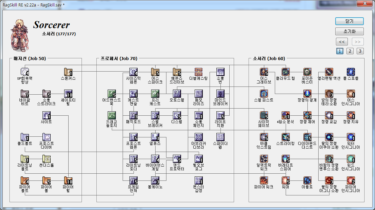Select the 메모라이즈 skill icon
The image size is (375, 210).
pyautogui.click(x=198, y=94)
